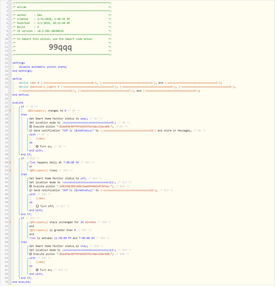
Task: Click 'Set location mode to' on line 45
Action: pyautogui.click(x=45, y=183)
